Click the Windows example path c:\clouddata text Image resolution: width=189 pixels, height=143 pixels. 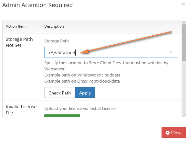109,75
